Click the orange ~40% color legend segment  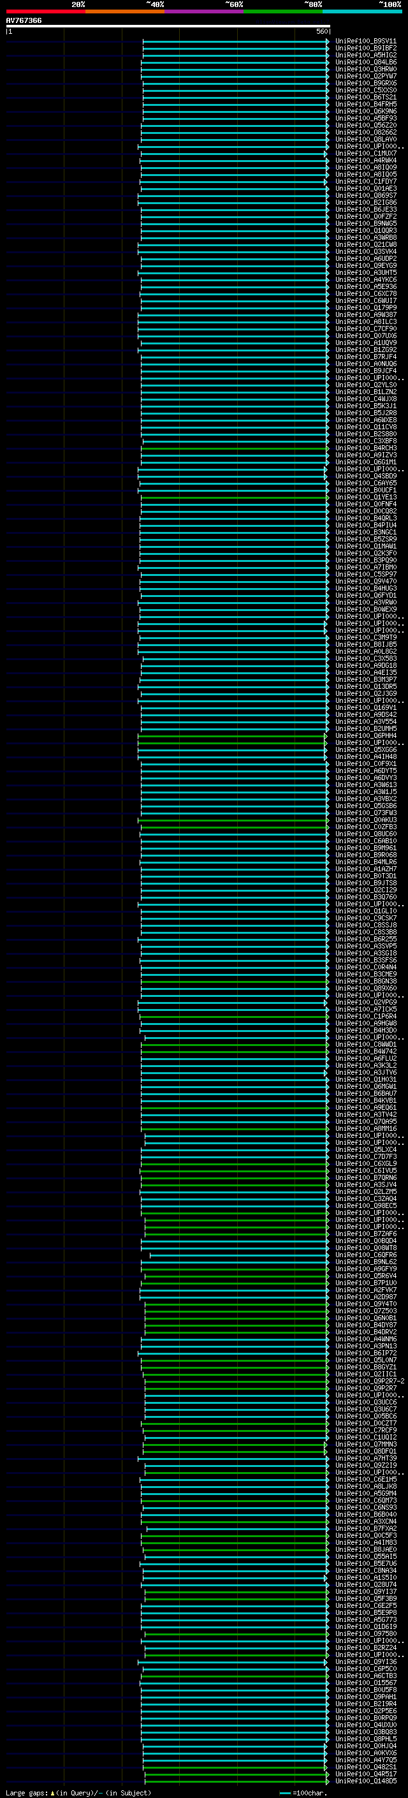point(125,11)
